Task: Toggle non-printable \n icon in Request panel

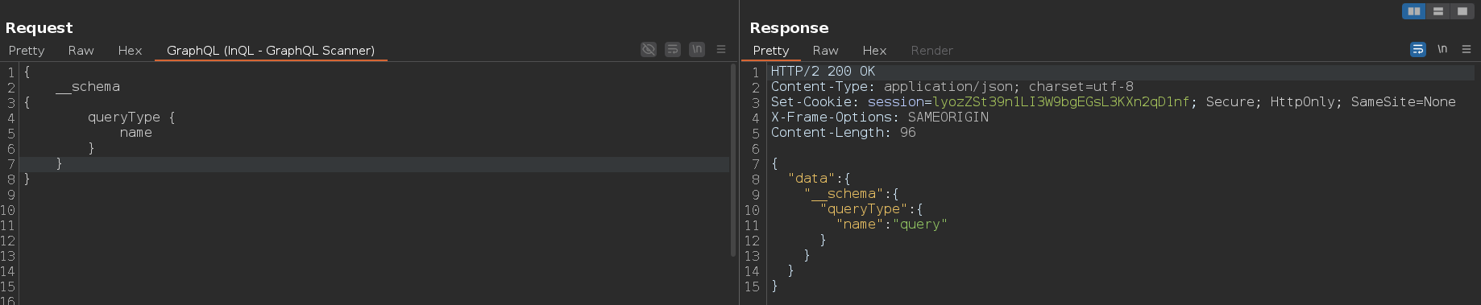Action: pos(697,50)
